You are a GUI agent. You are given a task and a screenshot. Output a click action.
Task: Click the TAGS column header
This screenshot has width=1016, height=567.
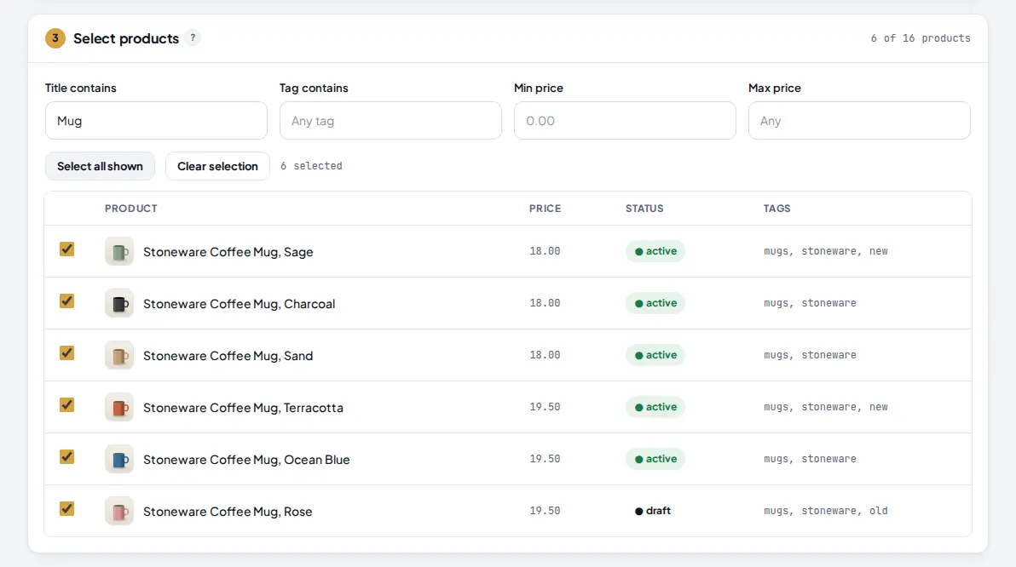click(776, 209)
